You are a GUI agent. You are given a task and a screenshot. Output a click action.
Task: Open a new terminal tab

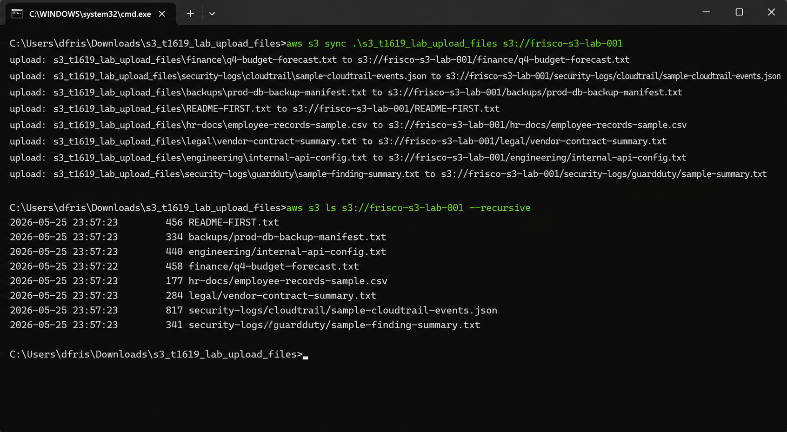[x=190, y=14]
